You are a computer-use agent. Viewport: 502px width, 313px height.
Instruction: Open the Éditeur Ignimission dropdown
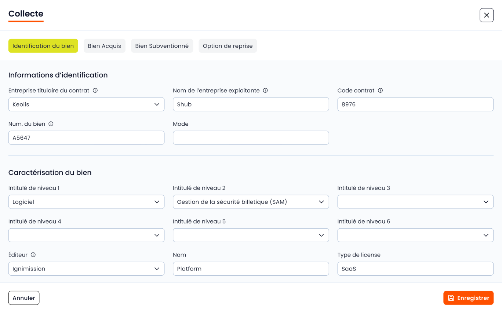pos(86,269)
